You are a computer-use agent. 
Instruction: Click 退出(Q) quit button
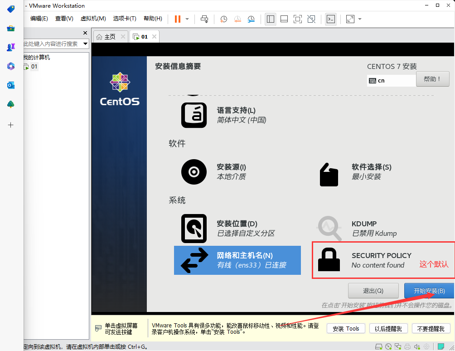[373, 291]
